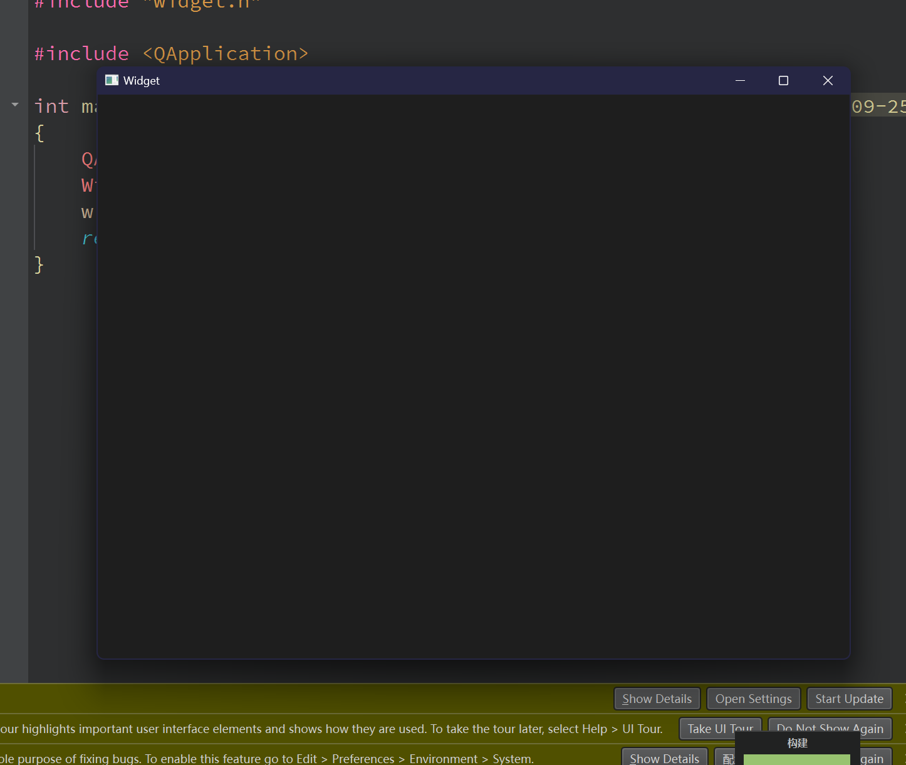Close the Widget window
Image resolution: width=906 pixels, height=765 pixels.
(828, 80)
